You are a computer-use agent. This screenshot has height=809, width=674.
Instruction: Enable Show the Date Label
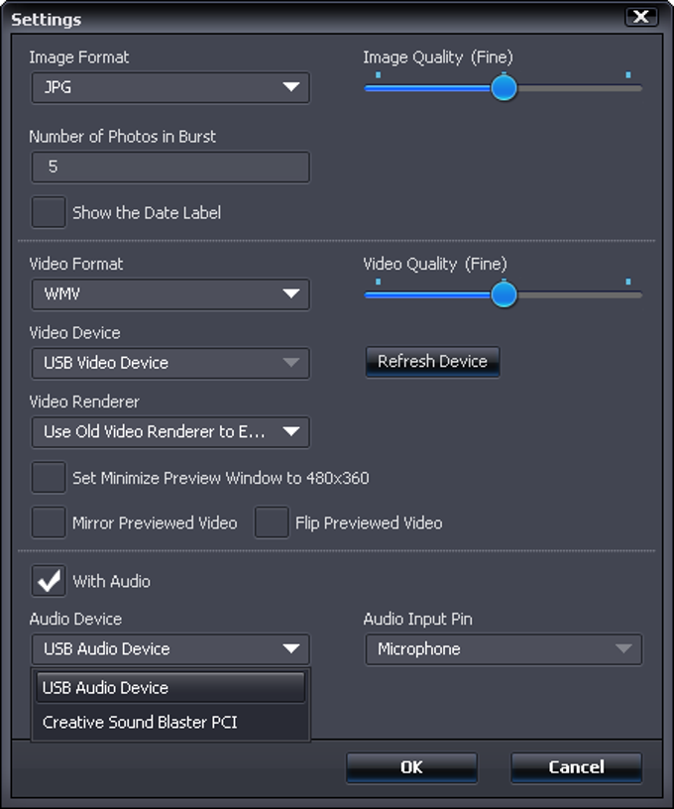tap(49, 212)
